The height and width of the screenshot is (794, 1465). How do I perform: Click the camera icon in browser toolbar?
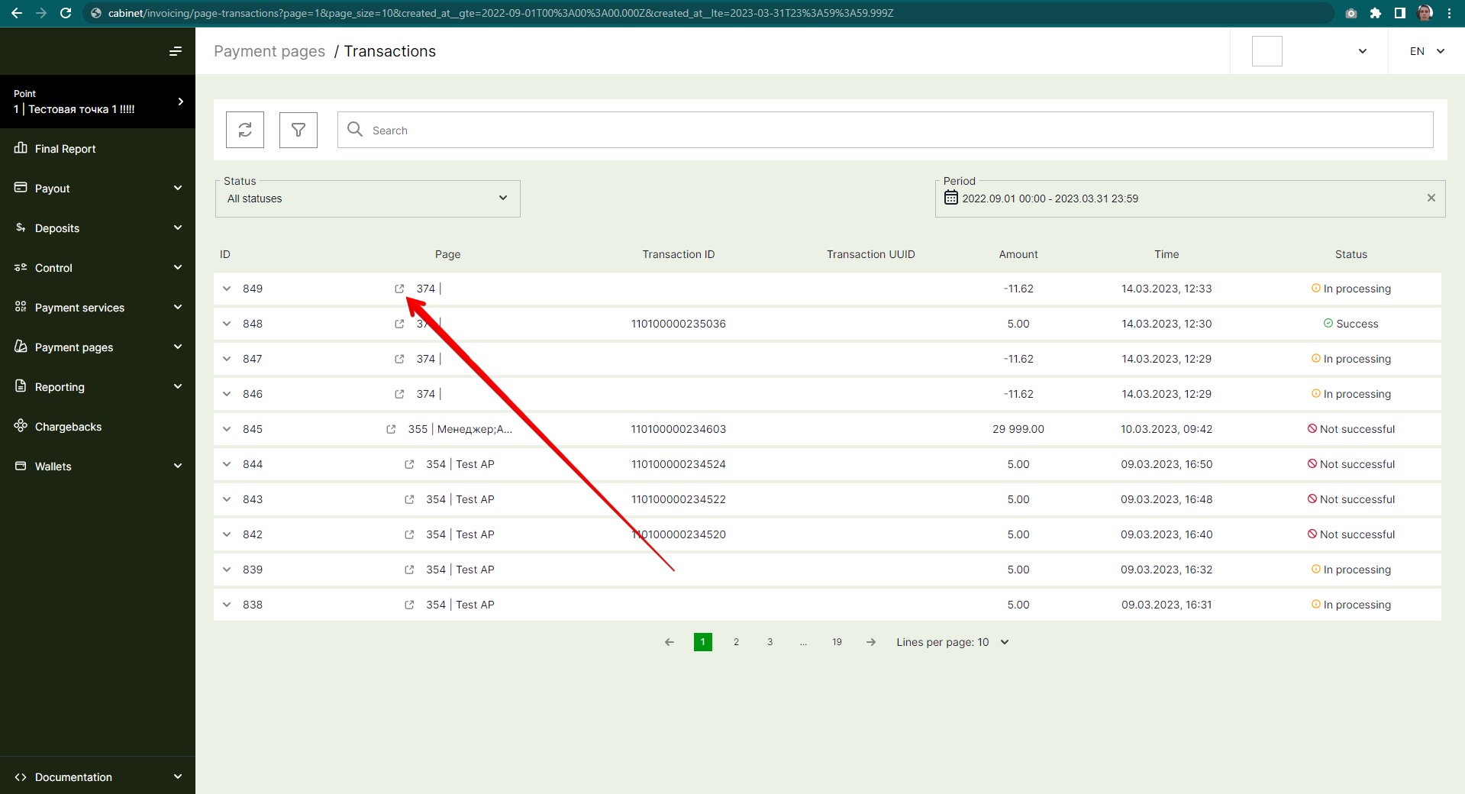tap(1351, 13)
